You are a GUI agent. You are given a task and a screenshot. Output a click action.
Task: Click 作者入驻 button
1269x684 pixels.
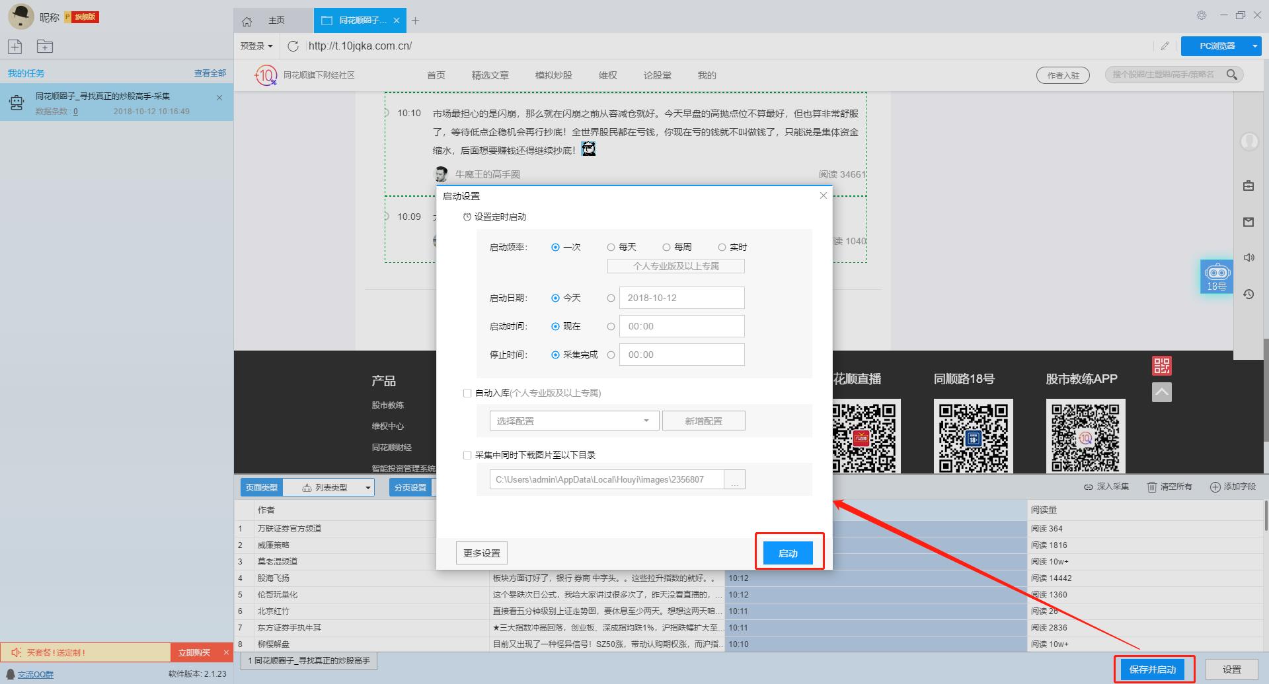coord(1063,75)
